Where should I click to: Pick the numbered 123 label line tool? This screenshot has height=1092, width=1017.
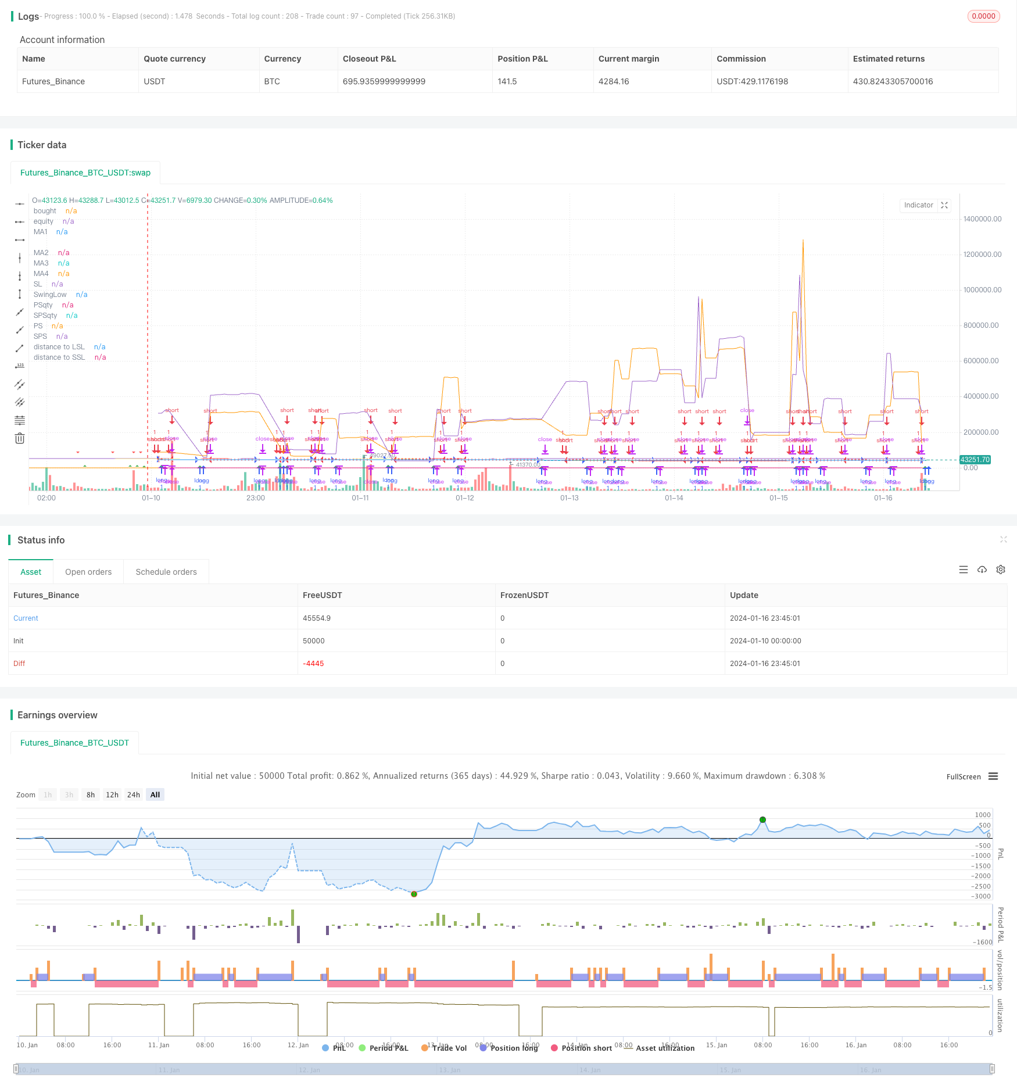(20, 366)
